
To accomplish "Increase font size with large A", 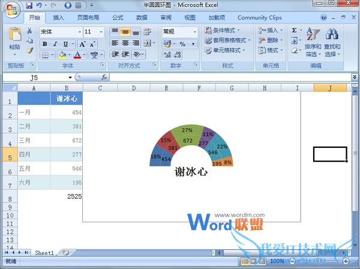I will click(82, 44).
